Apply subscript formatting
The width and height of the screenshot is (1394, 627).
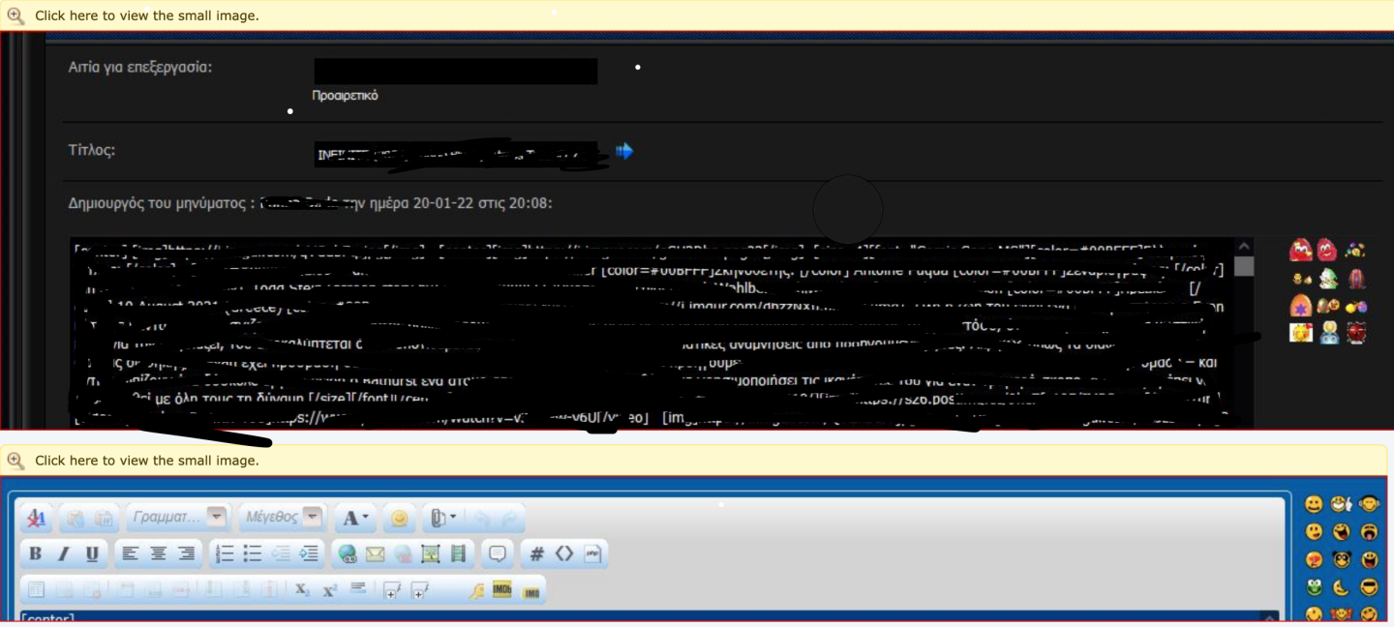coord(302,590)
